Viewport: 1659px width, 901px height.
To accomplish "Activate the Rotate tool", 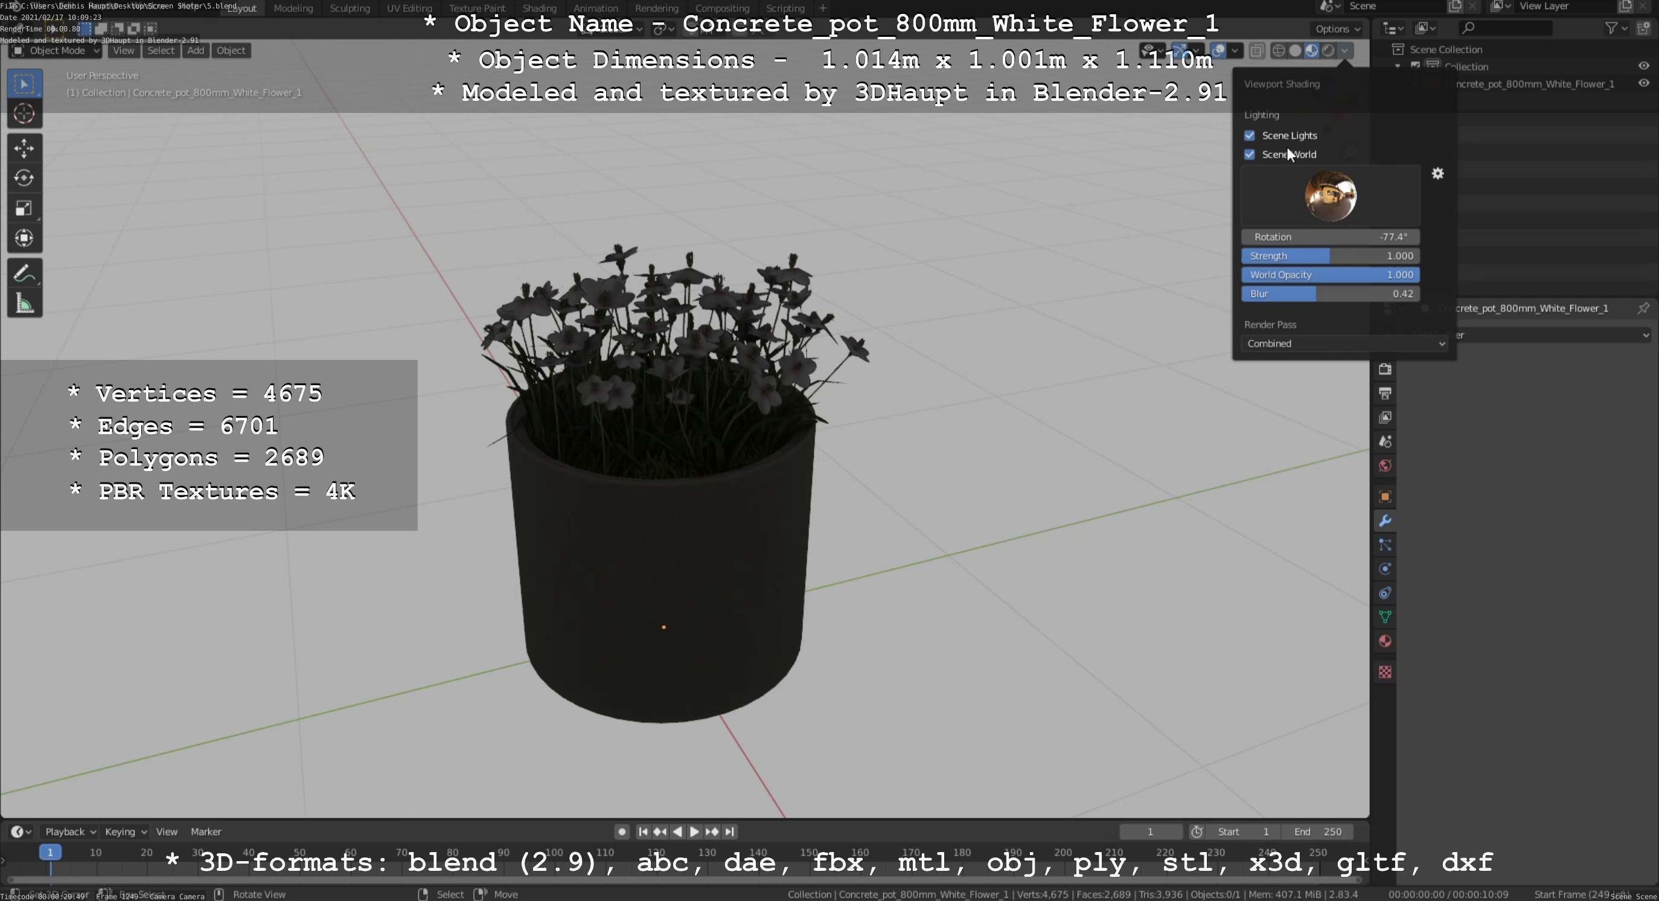I will 25,178.
